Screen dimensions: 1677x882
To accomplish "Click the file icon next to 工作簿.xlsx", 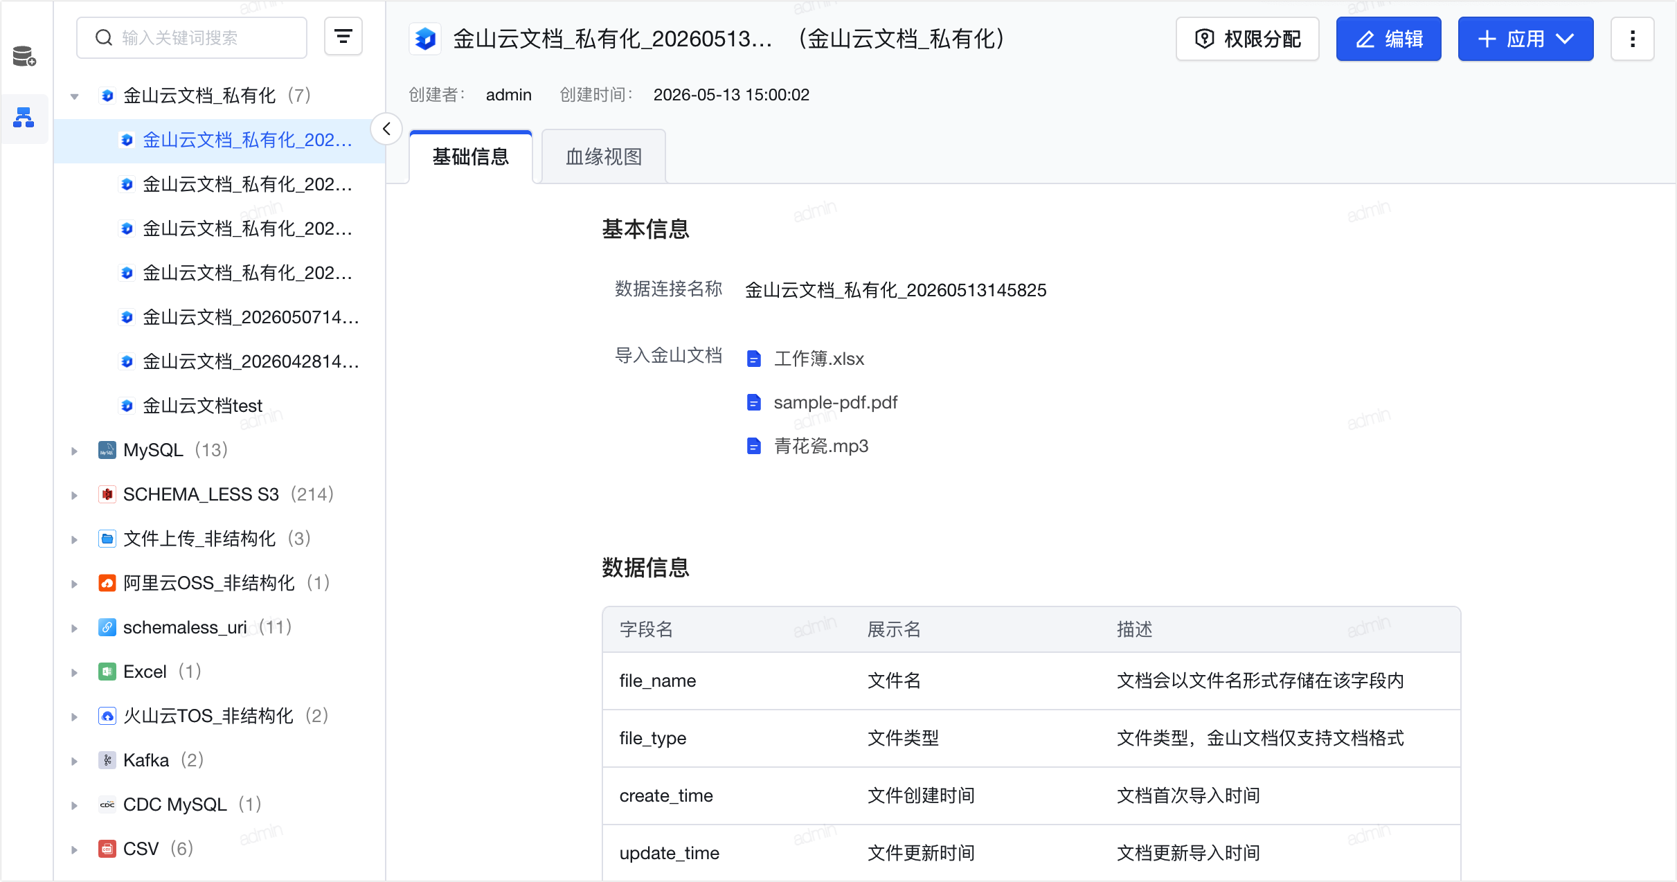I will 754,359.
